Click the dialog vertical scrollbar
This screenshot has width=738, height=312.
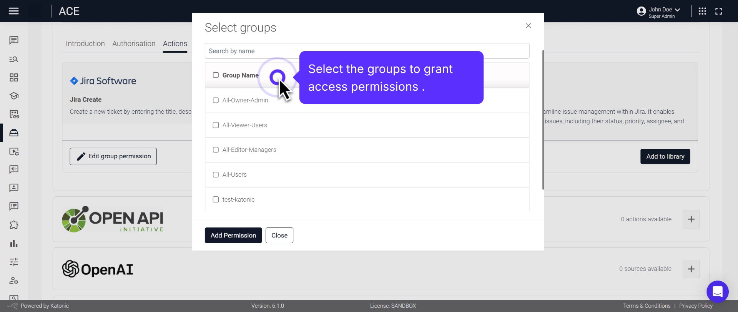543,119
